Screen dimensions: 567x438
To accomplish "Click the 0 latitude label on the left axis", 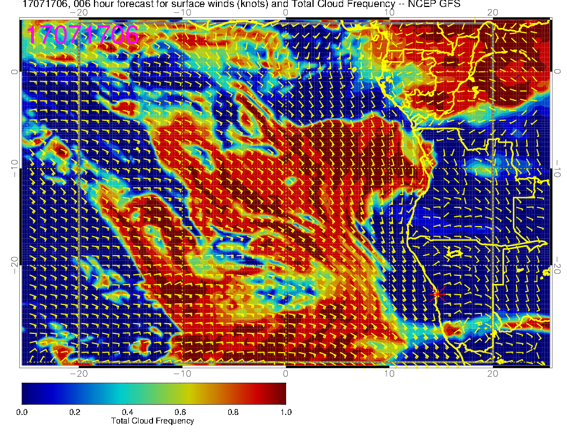I will point(14,72).
